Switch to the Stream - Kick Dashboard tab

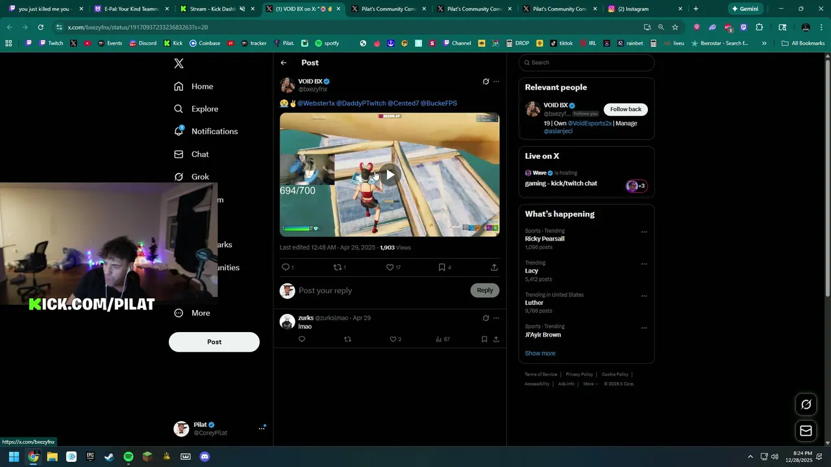pos(217,9)
